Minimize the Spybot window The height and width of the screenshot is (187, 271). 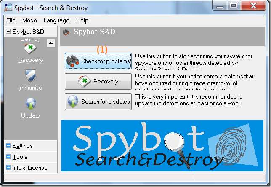pos(220,6)
